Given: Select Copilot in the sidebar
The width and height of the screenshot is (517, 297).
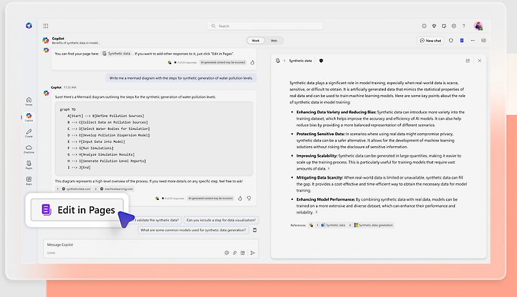Looking at the screenshot, I should (29, 117).
